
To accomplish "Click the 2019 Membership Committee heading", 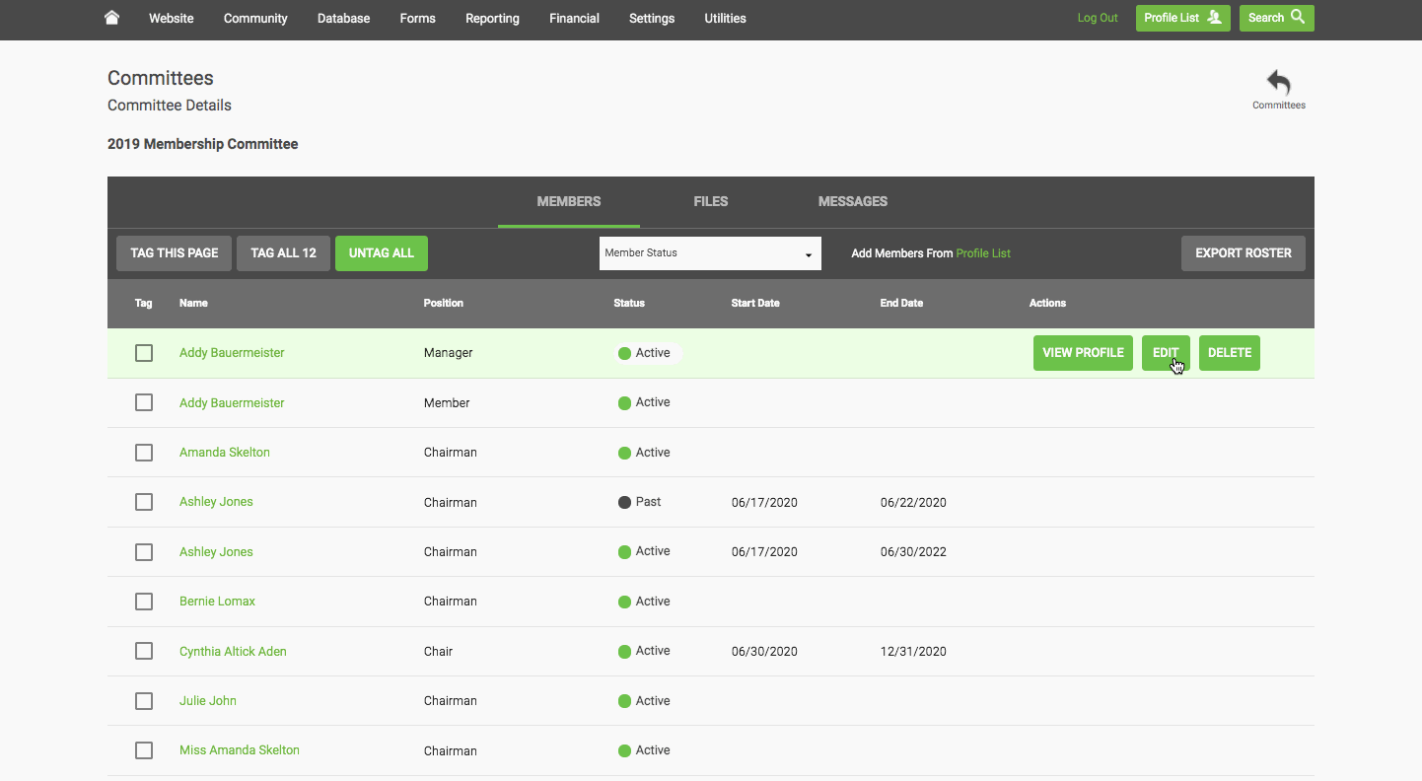I will (x=203, y=144).
